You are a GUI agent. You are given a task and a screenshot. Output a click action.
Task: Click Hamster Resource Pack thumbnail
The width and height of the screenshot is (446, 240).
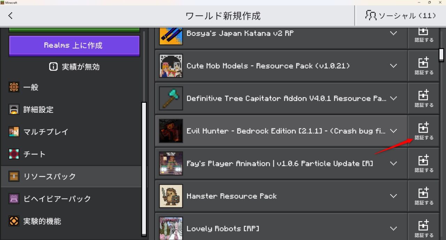coord(171,196)
